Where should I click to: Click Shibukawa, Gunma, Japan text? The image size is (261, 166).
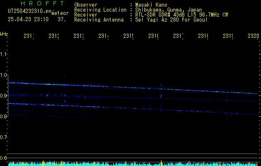168,10
